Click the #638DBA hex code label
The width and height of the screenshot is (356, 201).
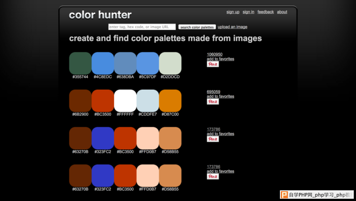pyautogui.click(x=125, y=77)
